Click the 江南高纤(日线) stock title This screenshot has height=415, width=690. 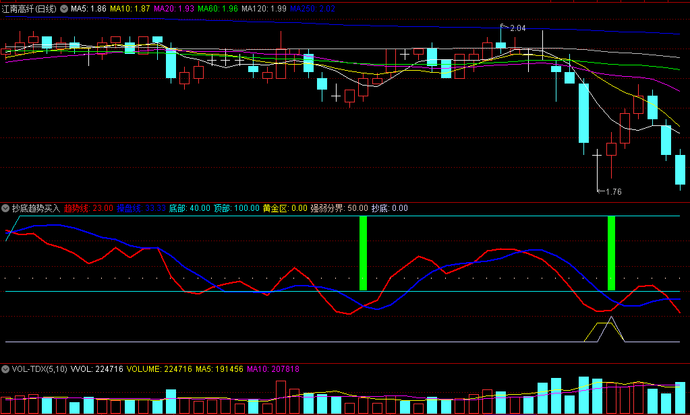click(30, 9)
